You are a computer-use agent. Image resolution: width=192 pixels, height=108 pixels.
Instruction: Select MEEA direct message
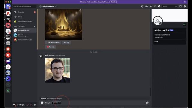25,35
